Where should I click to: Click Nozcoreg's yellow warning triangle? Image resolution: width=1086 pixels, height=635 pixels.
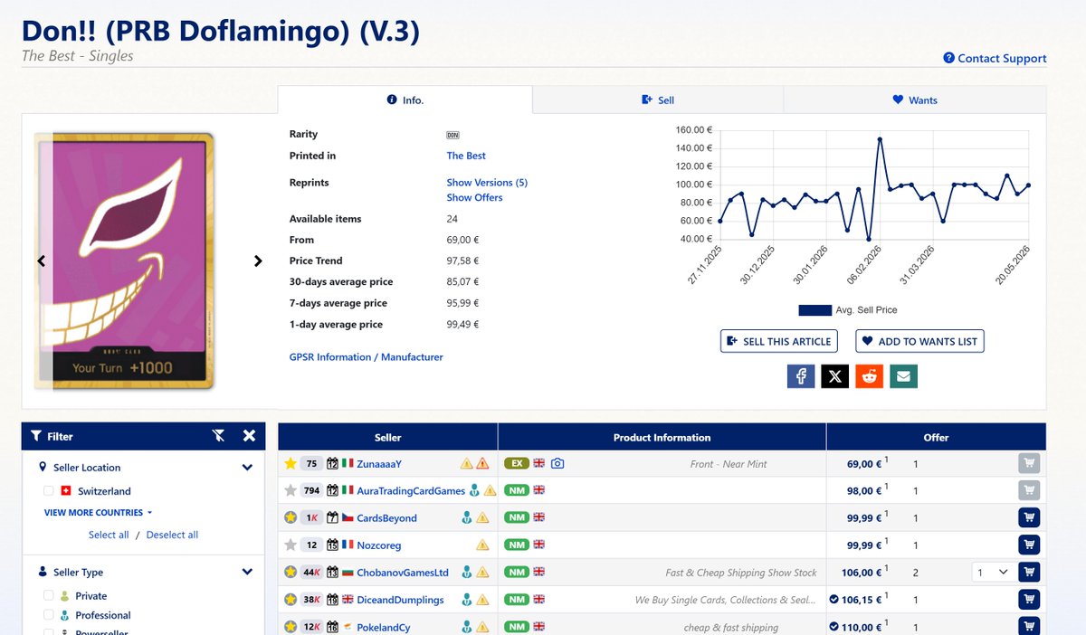tap(482, 545)
